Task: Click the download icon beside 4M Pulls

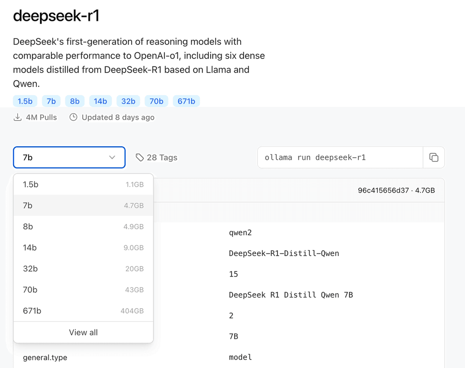Action: coord(17,117)
